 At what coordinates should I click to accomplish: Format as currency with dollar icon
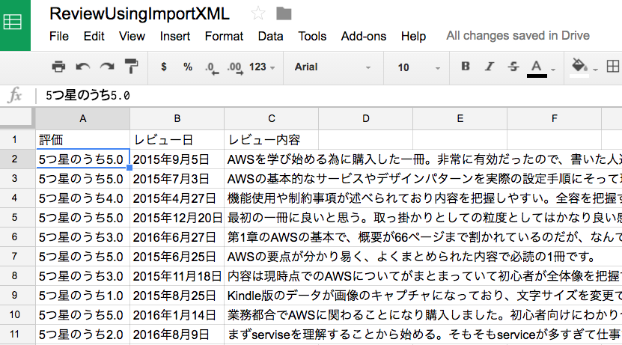(x=164, y=67)
